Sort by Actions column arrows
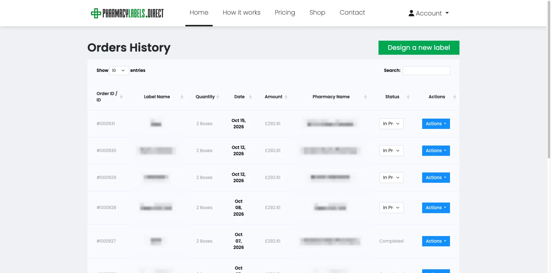551x273 pixels. [x=455, y=97]
